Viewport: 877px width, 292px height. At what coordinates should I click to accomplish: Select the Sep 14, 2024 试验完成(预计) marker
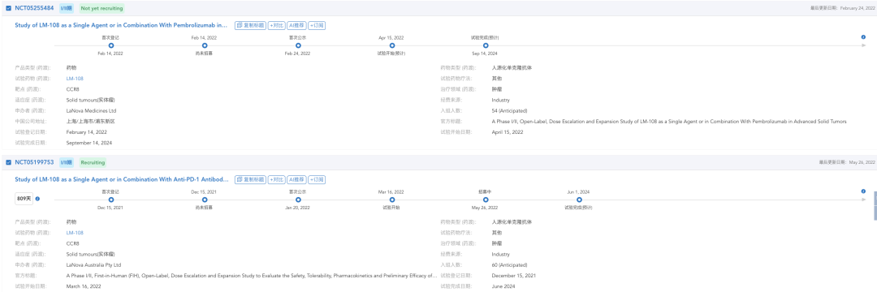[x=485, y=45]
